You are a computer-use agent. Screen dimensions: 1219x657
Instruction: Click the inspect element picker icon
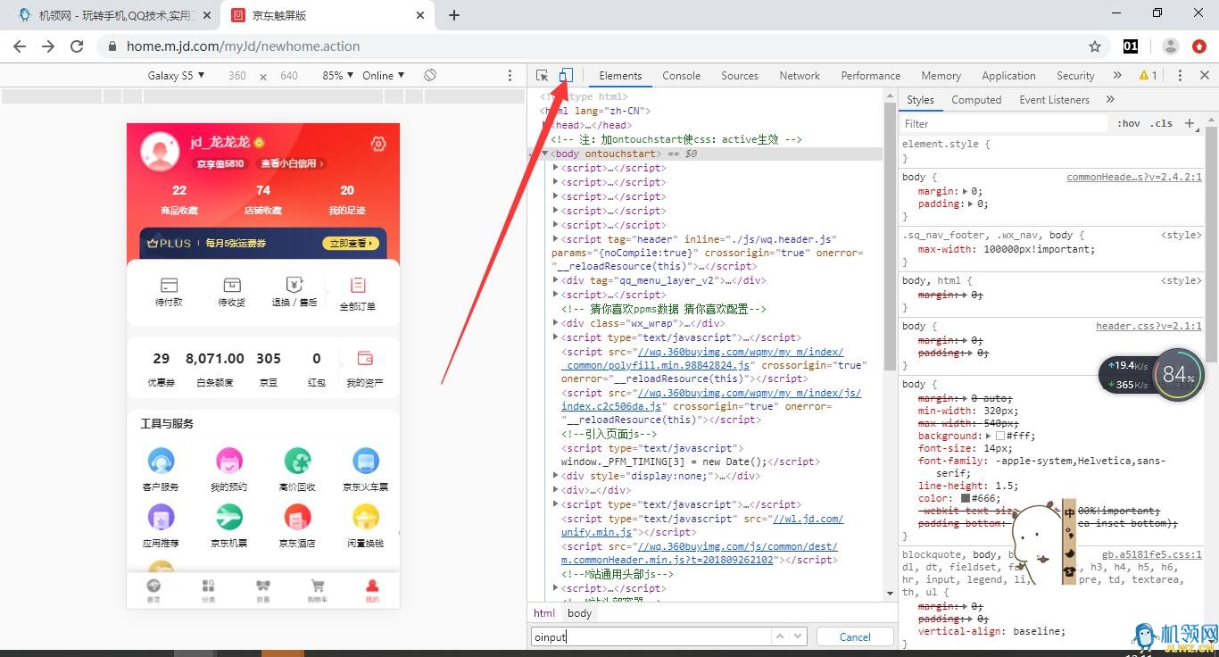click(x=542, y=76)
